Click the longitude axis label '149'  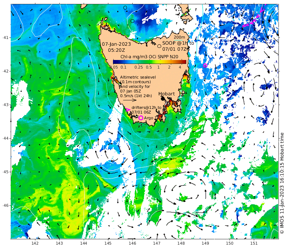(205, 243)
